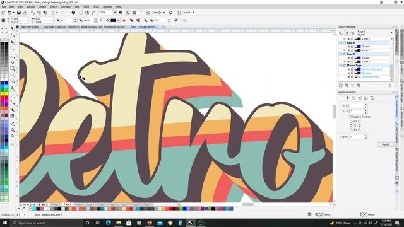Click the Rotate transformation icon
404x227 pixels.
tap(353, 98)
